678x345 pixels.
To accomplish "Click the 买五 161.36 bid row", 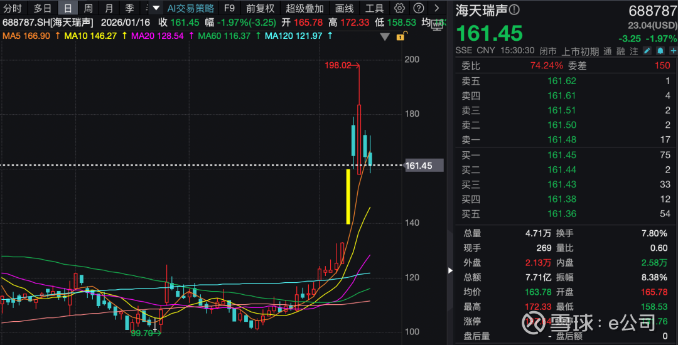I will pos(565,214).
